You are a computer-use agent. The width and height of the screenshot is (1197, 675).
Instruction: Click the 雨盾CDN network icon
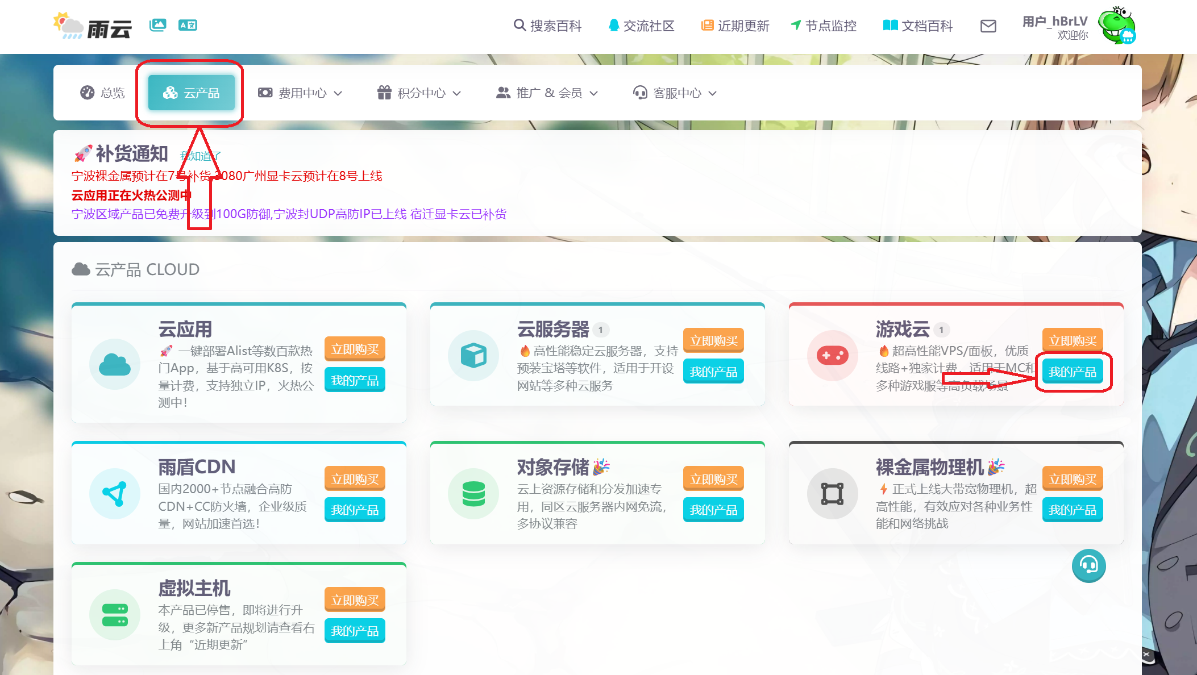click(115, 493)
